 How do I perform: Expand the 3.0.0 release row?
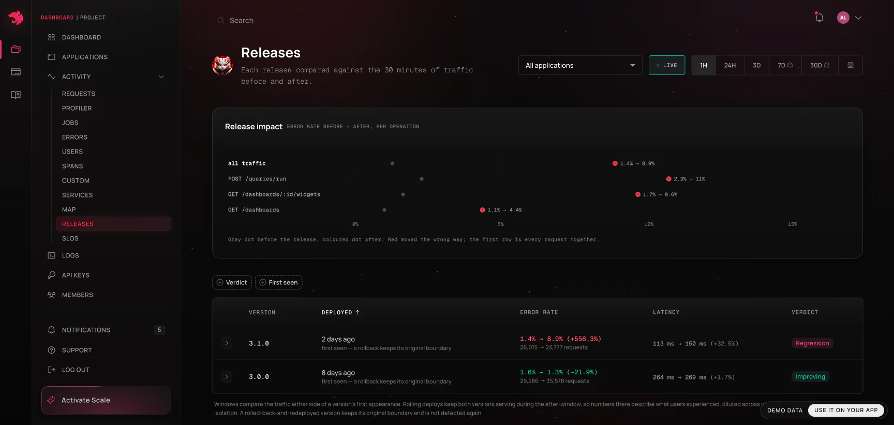click(227, 376)
